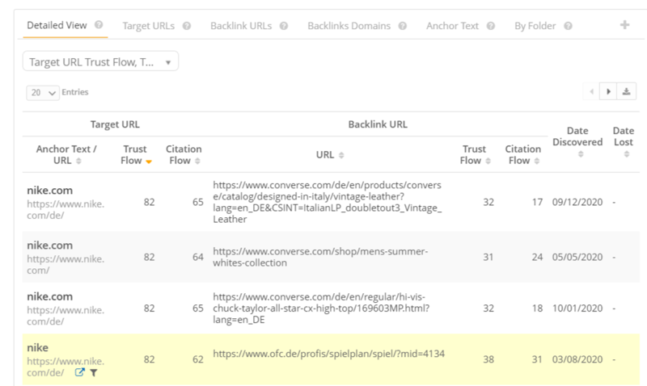Screen dimensions: 647x386
Task: Click nike.com anchor in 05/05/2020 row
Action: point(49,245)
